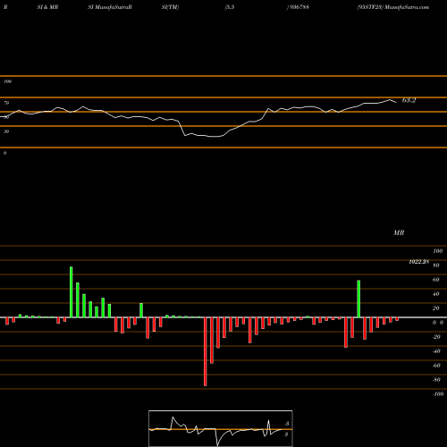Select the deepest red histogram bar
This screenshot has height=447, width=447.
coord(206,351)
